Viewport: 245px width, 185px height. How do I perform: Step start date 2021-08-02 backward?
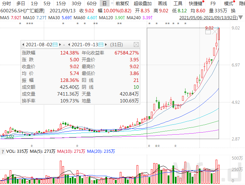[x=23, y=45]
